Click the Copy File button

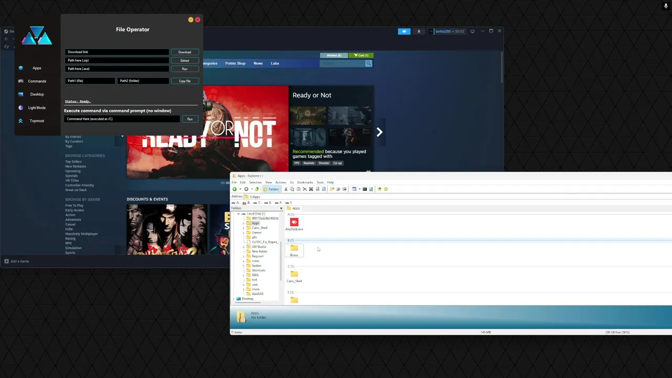185,81
